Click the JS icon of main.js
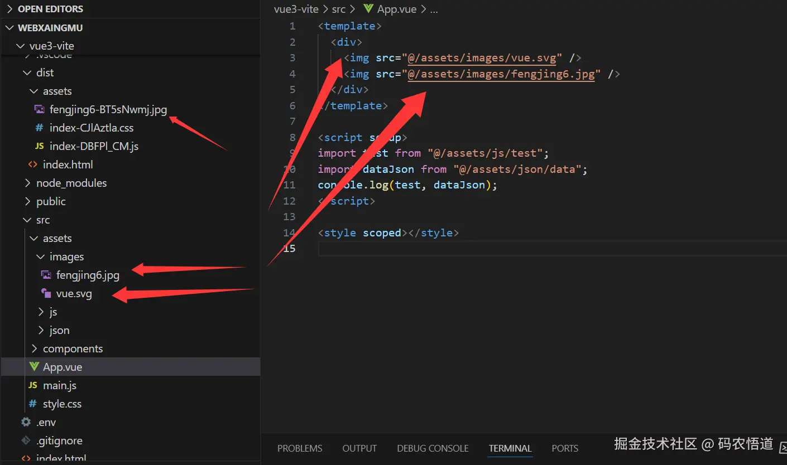 point(33,386)
